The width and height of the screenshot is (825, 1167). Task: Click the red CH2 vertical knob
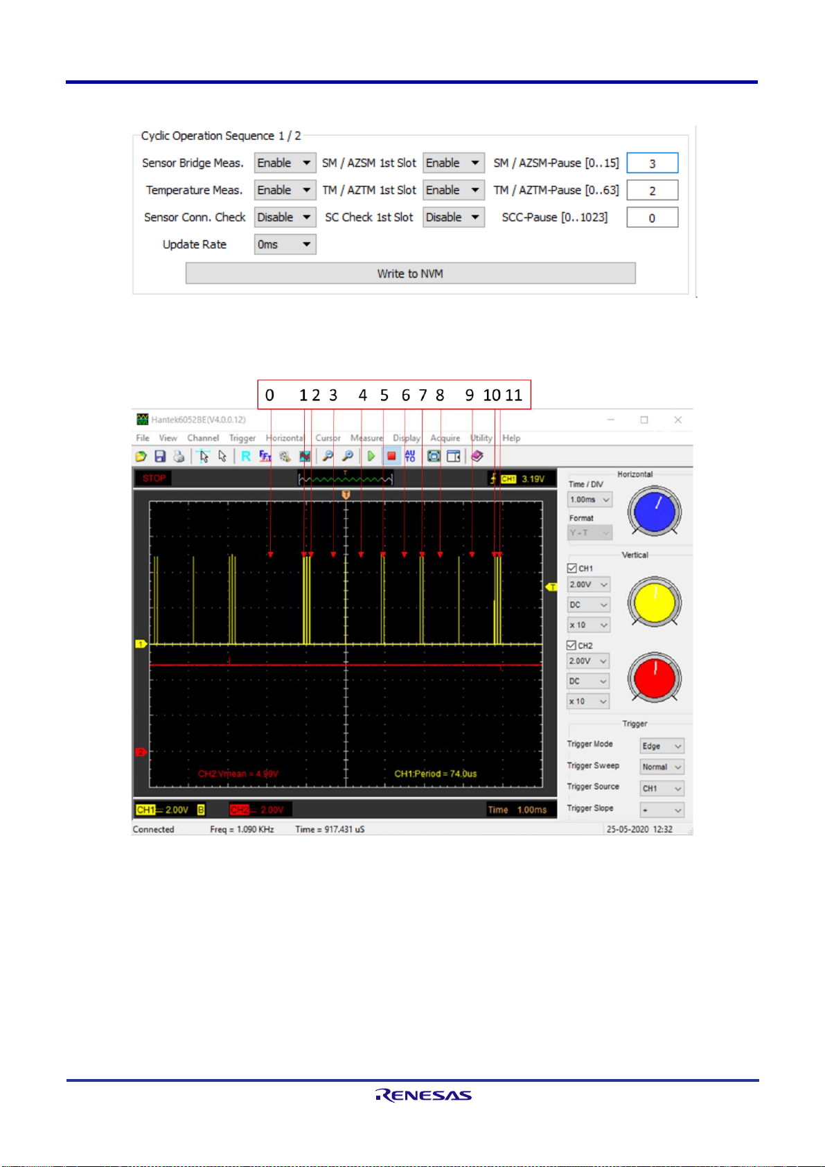(655, 679)
